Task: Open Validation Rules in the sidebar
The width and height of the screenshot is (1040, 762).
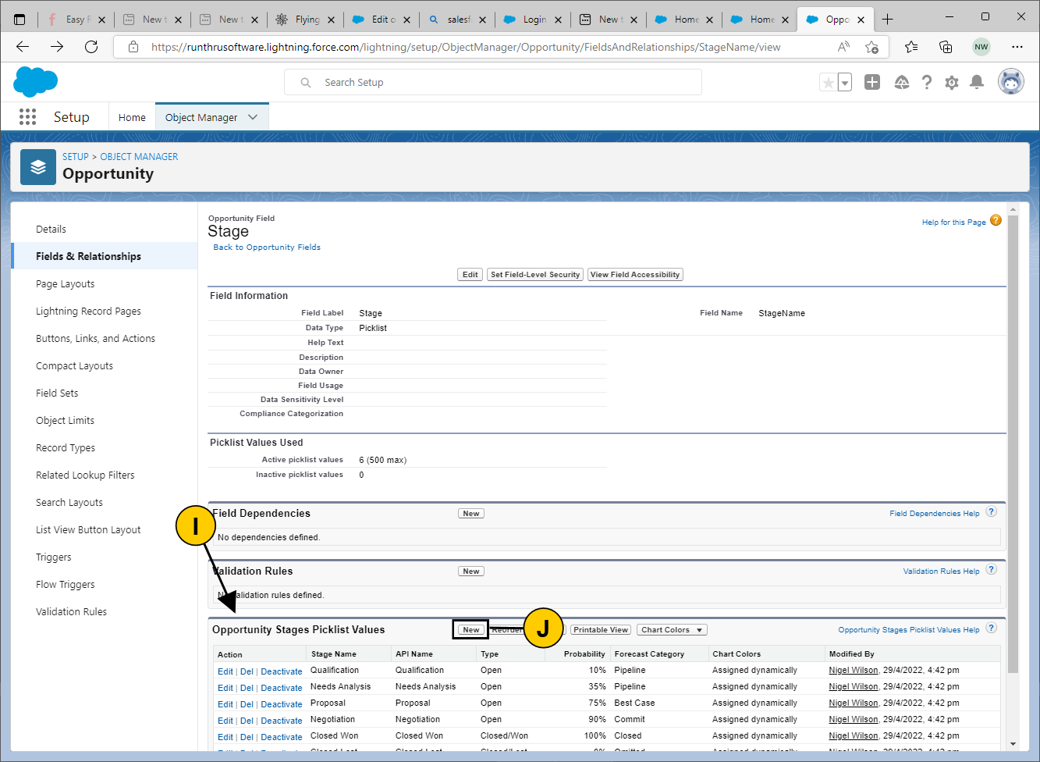Action: click(71, 612)
